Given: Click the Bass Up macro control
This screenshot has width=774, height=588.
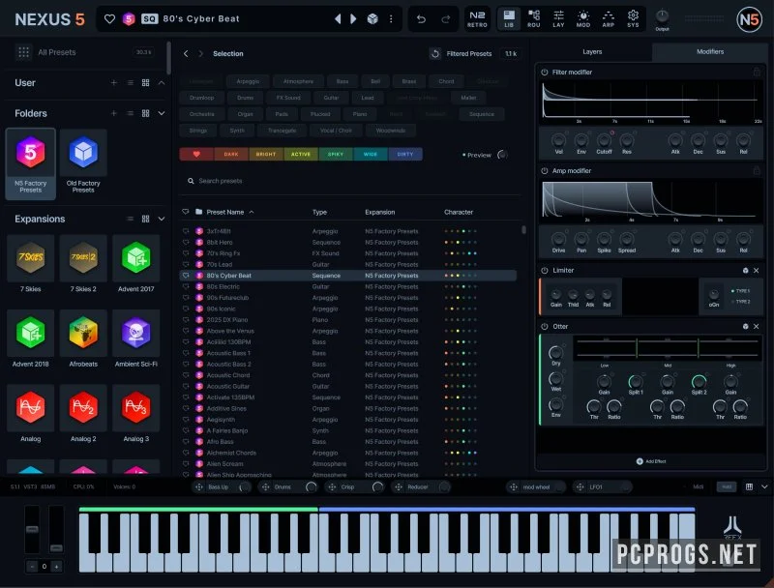Looking at the screenshot, I should (222, 486).
